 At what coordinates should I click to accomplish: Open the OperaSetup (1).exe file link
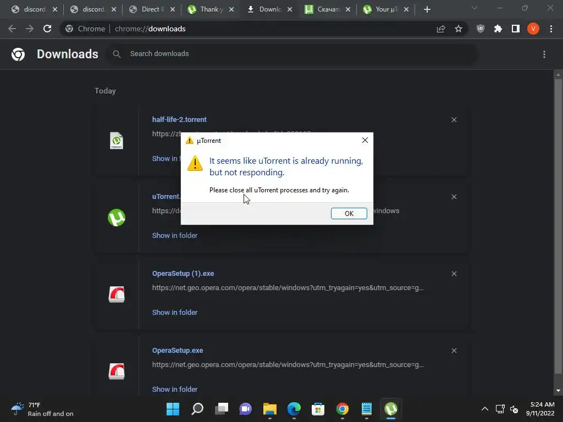(183, 274)
